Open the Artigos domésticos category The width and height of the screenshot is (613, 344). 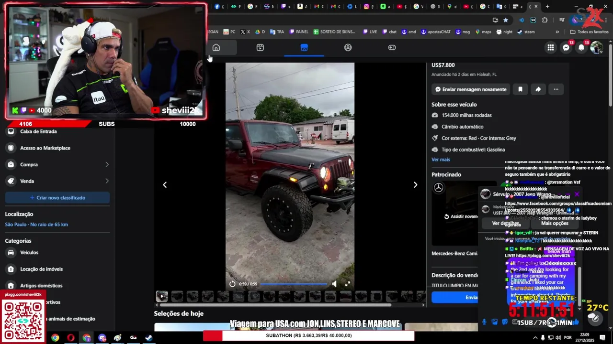[57, 286]
